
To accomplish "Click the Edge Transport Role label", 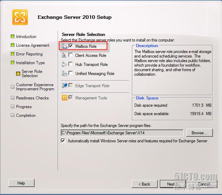I will (x=92, y=86).
